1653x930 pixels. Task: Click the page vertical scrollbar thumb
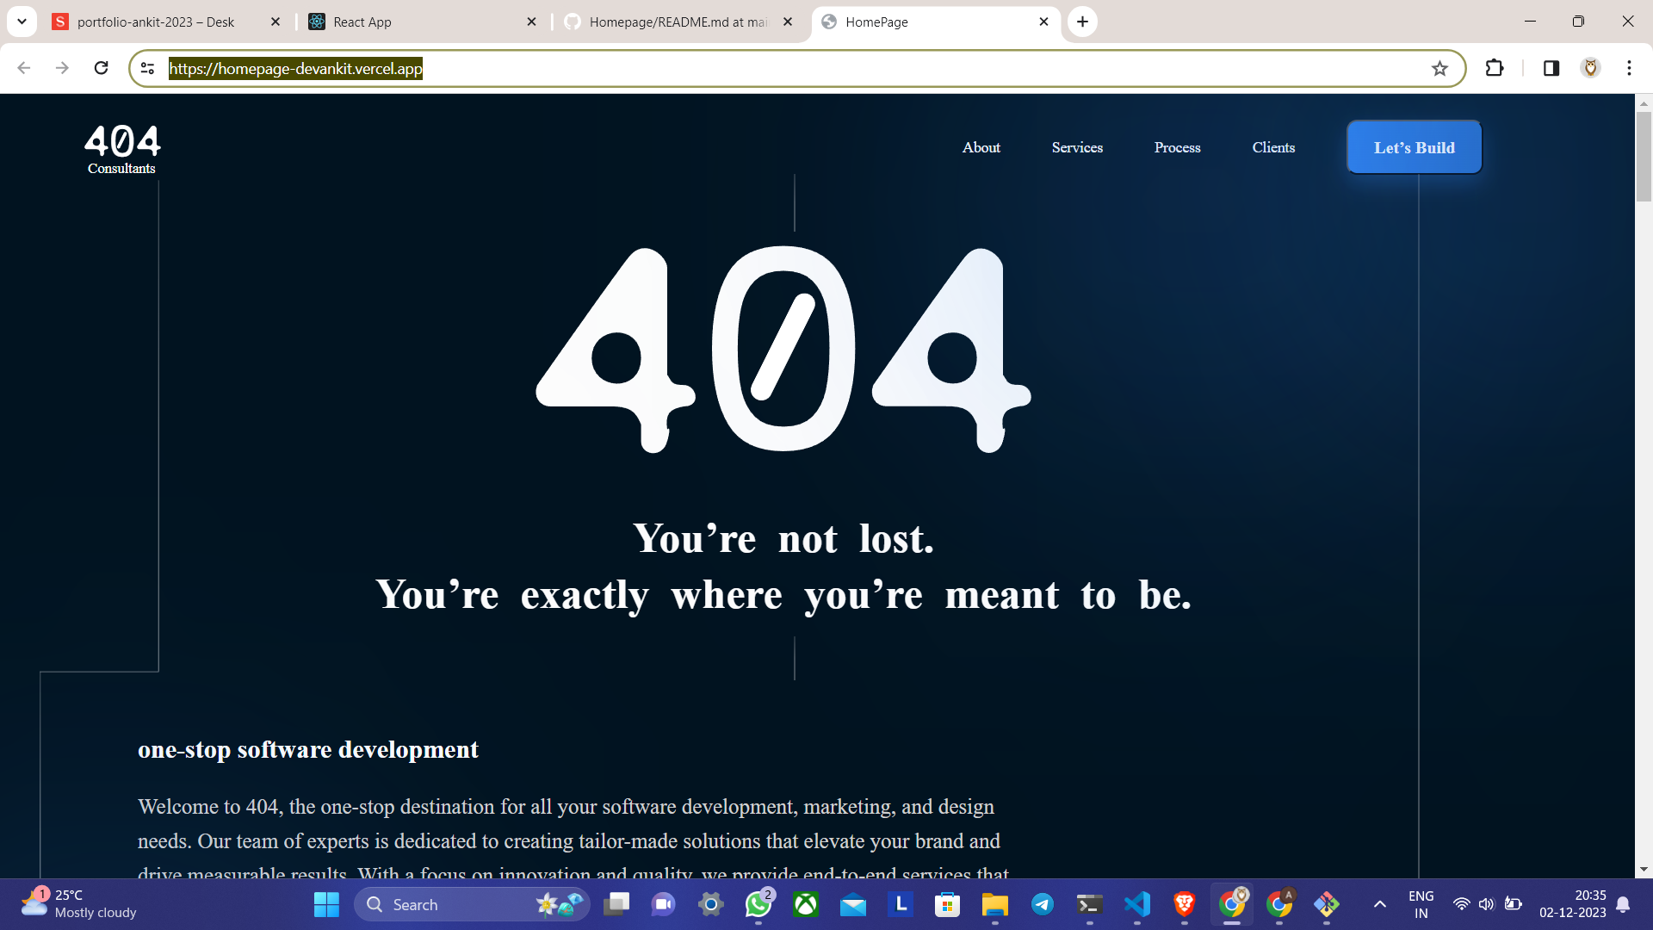click(1644, 155)
